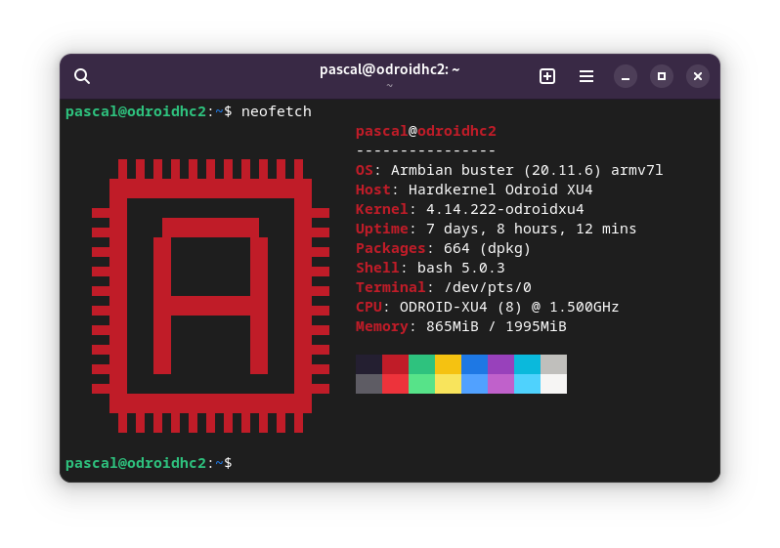Maximize the terminal window
Screen dimensions: 780x548
[x=662, y=76]
